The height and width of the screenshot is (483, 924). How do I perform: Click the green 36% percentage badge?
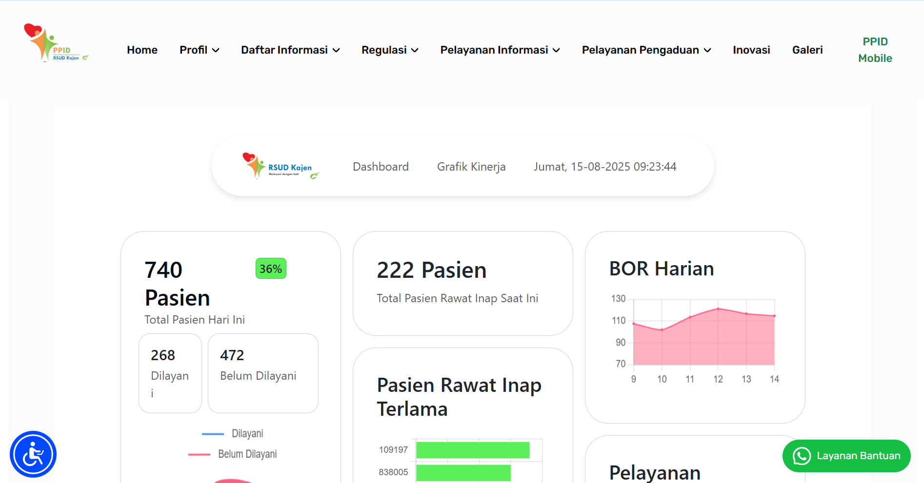pos(271,269)
